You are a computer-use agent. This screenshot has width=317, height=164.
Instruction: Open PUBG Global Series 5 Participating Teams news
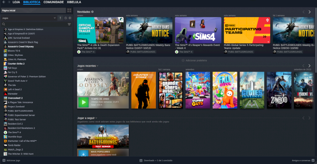coord(247,30)
